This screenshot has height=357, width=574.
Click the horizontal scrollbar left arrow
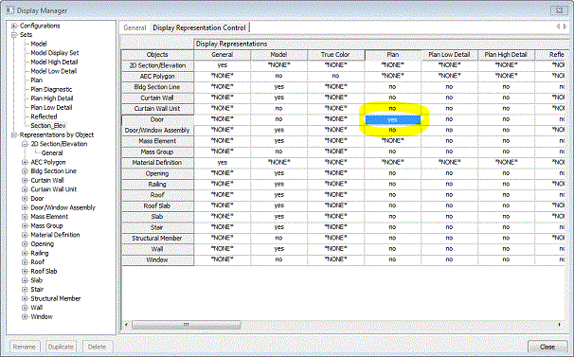[126, 325]
